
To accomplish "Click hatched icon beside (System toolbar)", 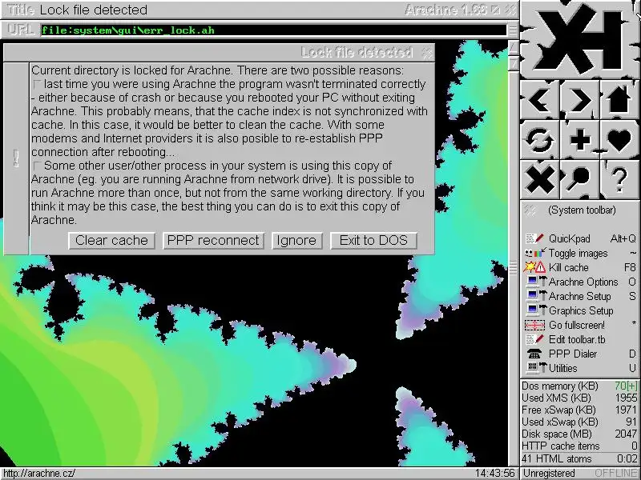I will coord(530,210).
